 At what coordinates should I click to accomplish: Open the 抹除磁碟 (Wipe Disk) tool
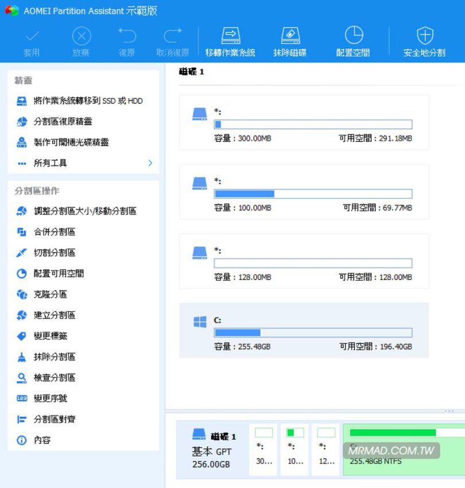tap(291, 40)
